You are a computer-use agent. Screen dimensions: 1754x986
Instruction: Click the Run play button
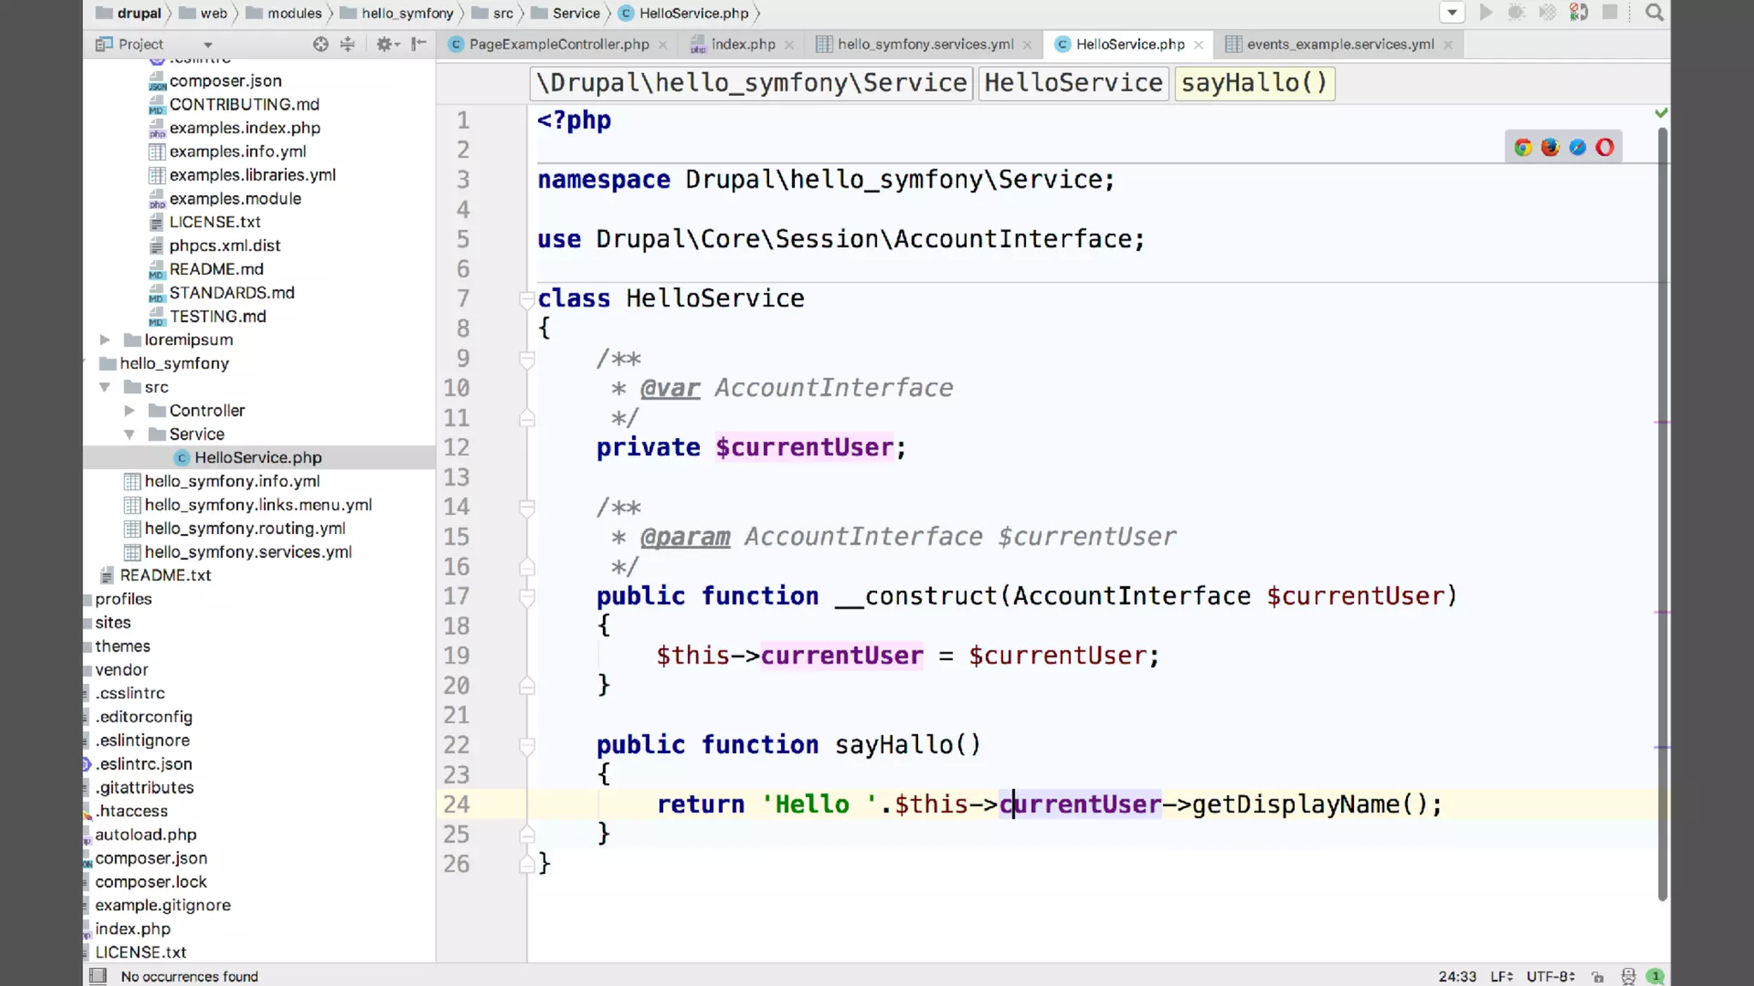1486,13
